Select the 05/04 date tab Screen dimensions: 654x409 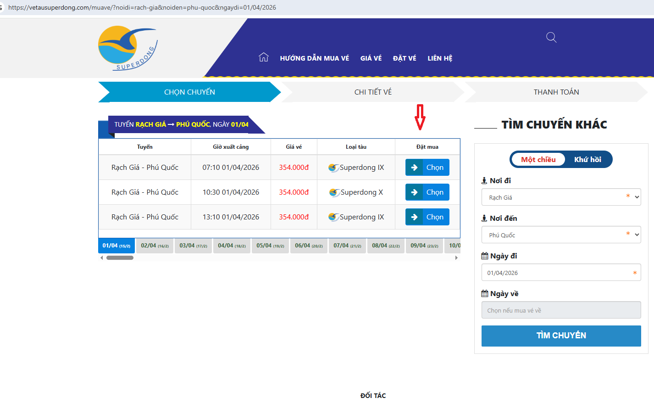pos(270,246)
